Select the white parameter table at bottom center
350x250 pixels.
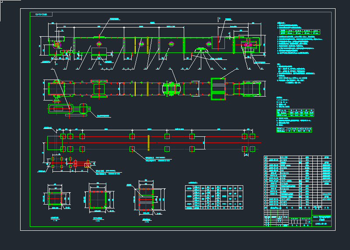(214, 197)
